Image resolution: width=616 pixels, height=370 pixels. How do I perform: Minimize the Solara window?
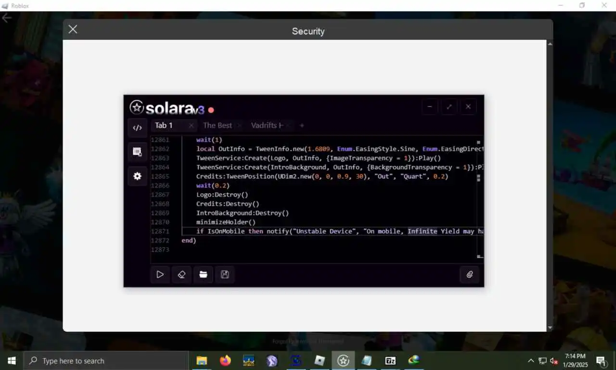tap(430, 106)
